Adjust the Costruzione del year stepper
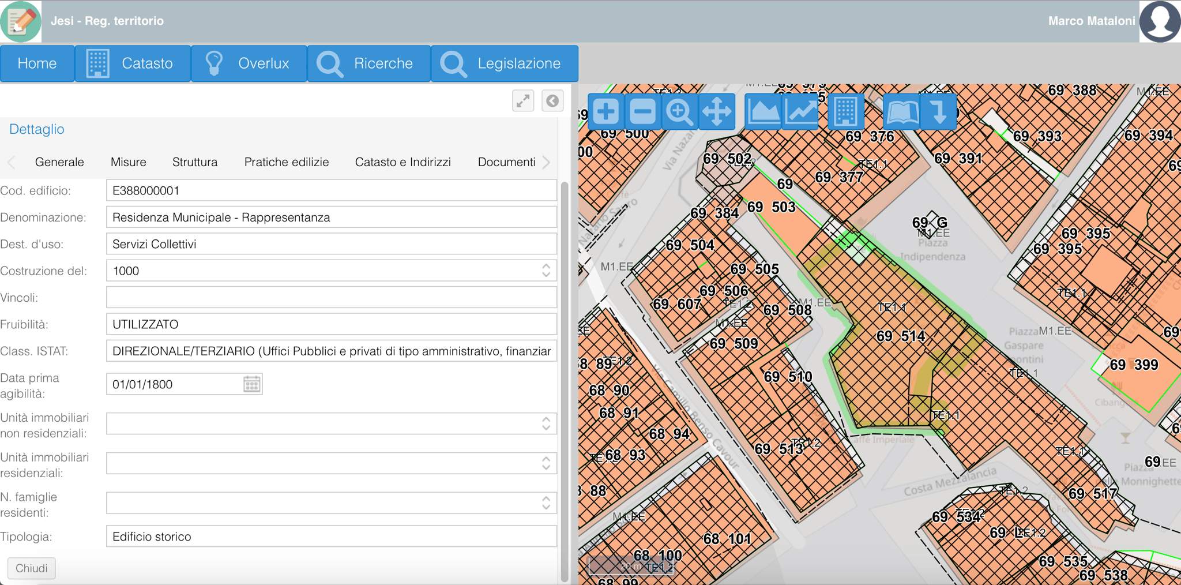The height and width of the screenshot is (585, 1181). point(546,271)
